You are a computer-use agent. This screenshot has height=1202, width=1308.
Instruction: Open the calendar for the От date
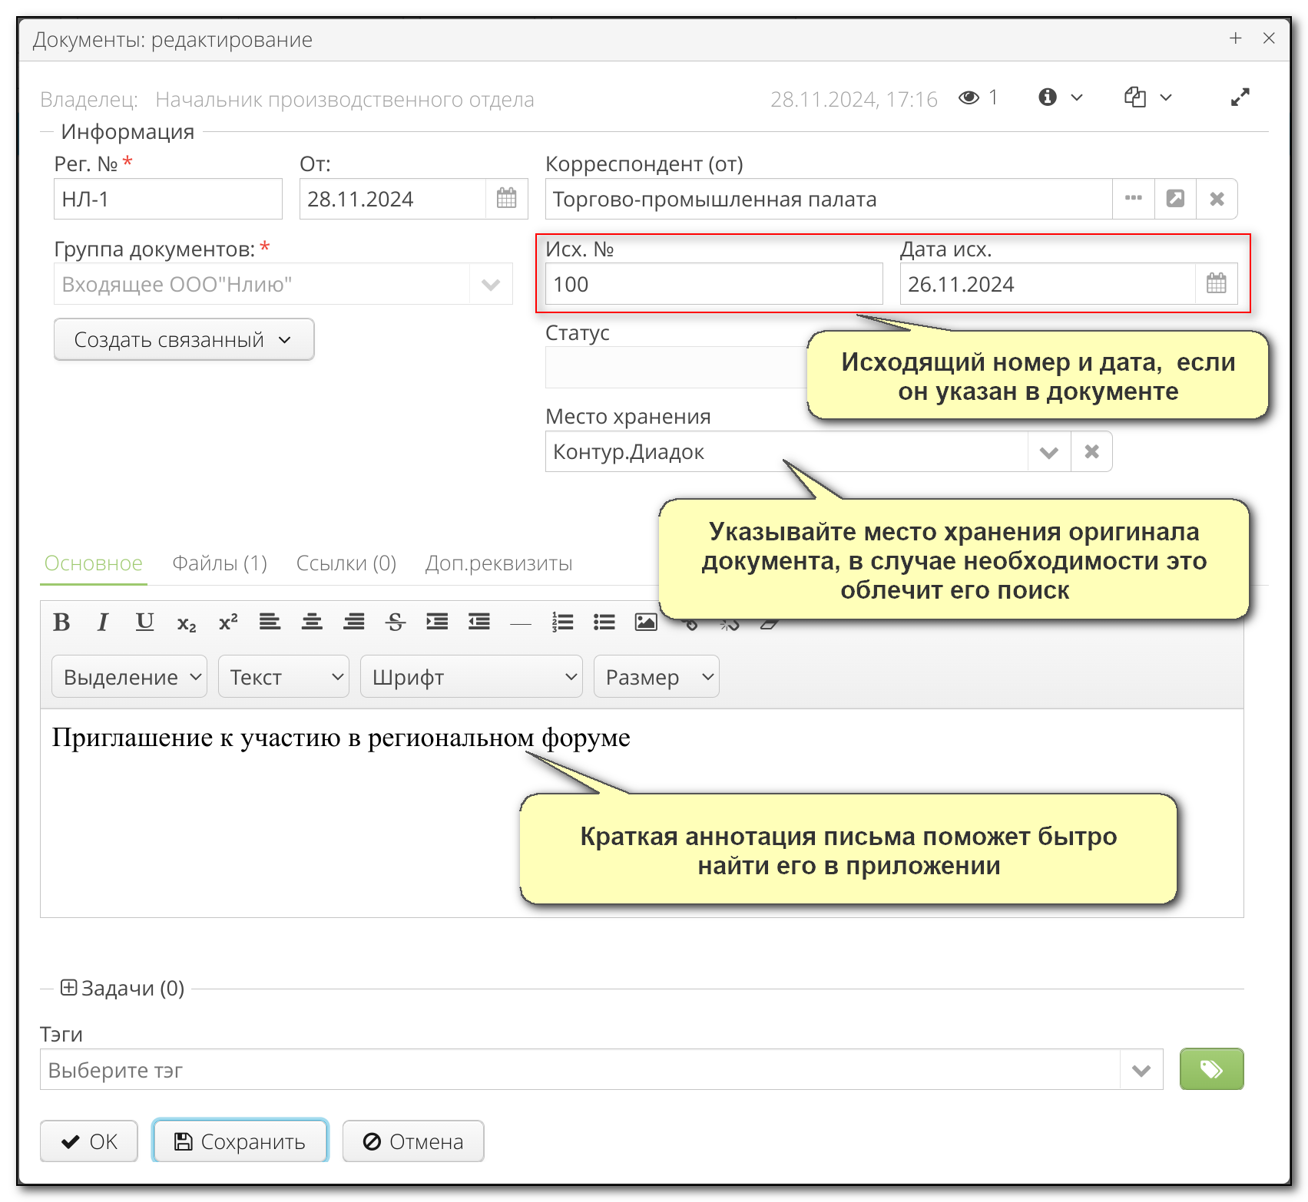tap(506, 198)
